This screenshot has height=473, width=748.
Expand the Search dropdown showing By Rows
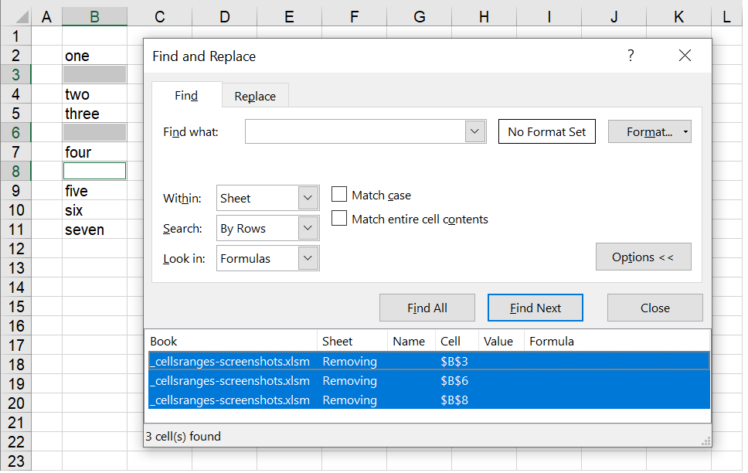click(x=308, y=228)
